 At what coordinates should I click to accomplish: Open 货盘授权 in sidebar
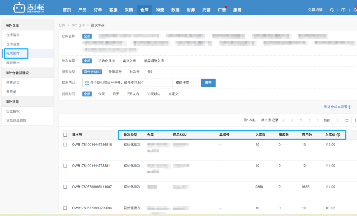[13, 111]
